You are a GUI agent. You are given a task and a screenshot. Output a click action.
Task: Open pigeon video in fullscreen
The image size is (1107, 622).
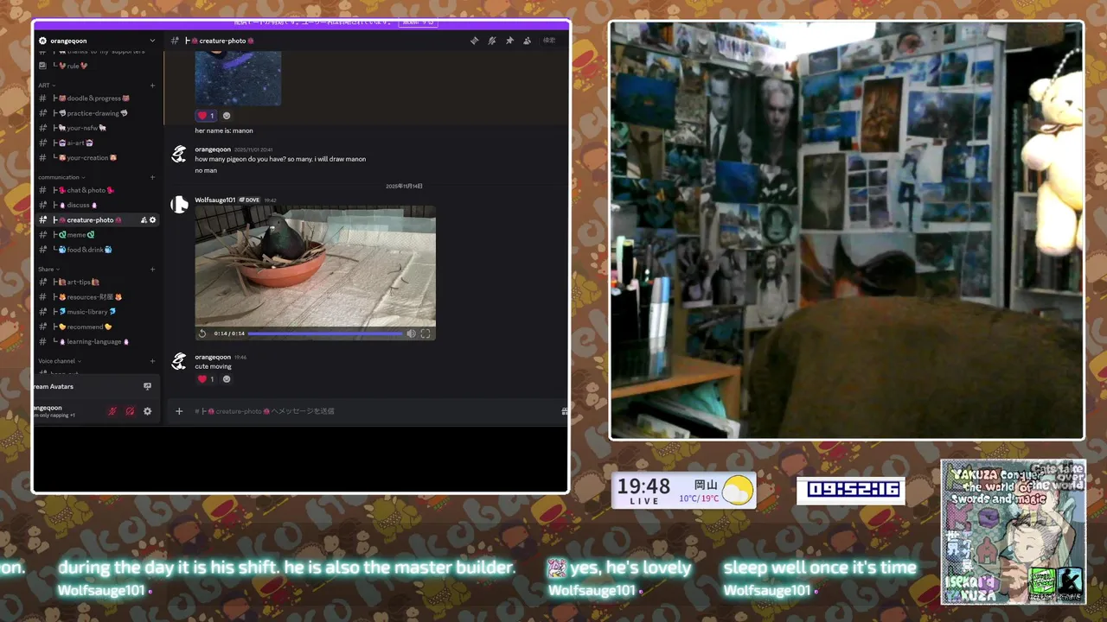[426, 333]
